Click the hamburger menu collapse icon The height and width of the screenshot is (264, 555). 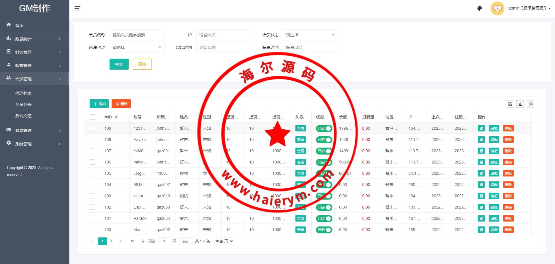[x=77, y=8]
